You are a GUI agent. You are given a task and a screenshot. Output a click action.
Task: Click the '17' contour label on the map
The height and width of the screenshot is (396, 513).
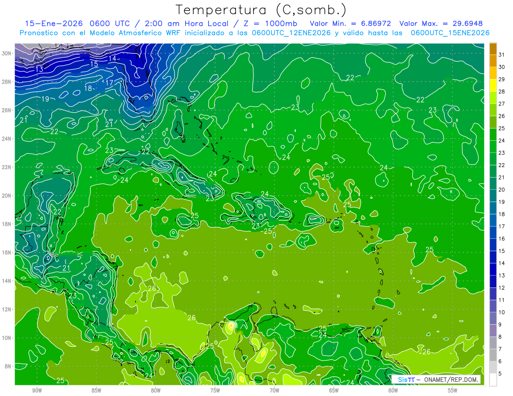click(x=109, y=82)
